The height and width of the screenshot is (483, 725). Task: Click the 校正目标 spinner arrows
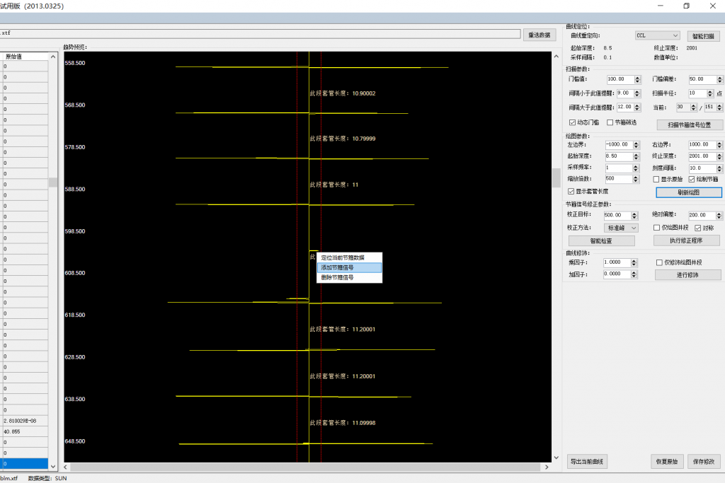click(x=634, y=215)
